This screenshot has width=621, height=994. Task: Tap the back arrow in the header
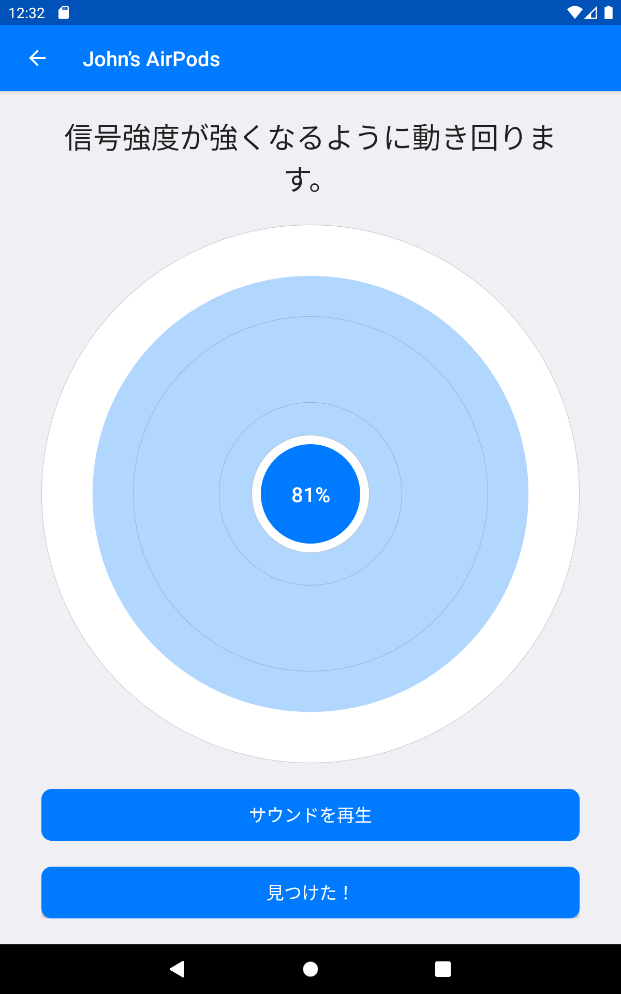(x=37, y=58)
